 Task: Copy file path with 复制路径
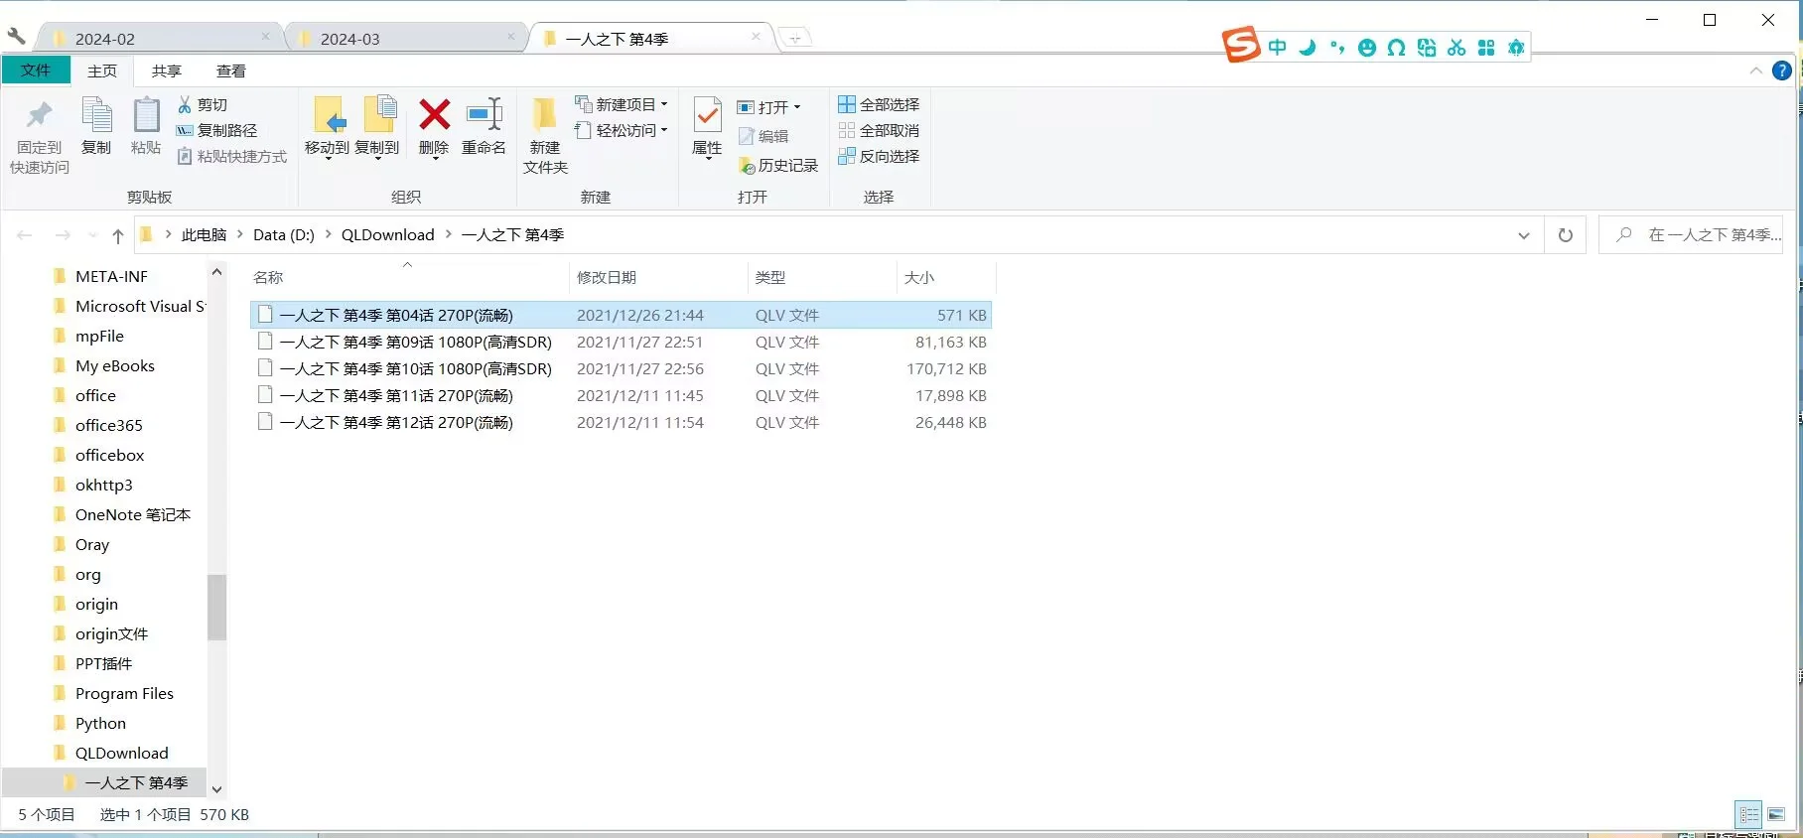click(216, 130)
